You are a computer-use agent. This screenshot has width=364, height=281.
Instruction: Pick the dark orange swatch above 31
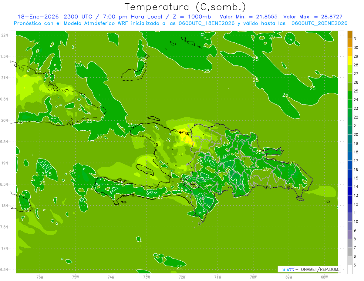[x=350, y=35]
